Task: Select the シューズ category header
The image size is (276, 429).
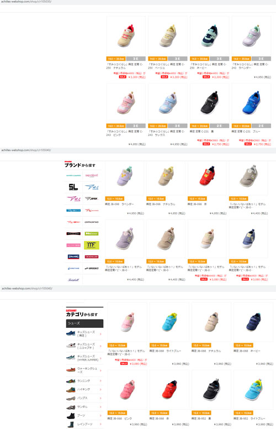Action: [x=84, y=323]
